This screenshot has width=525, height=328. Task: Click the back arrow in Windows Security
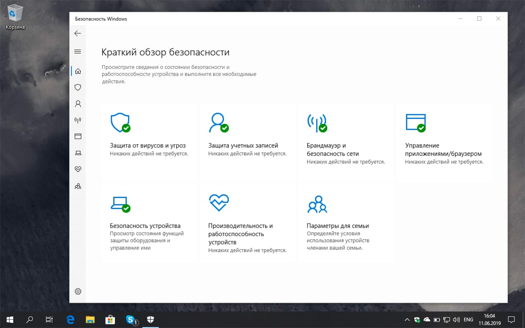coord(78,33)
